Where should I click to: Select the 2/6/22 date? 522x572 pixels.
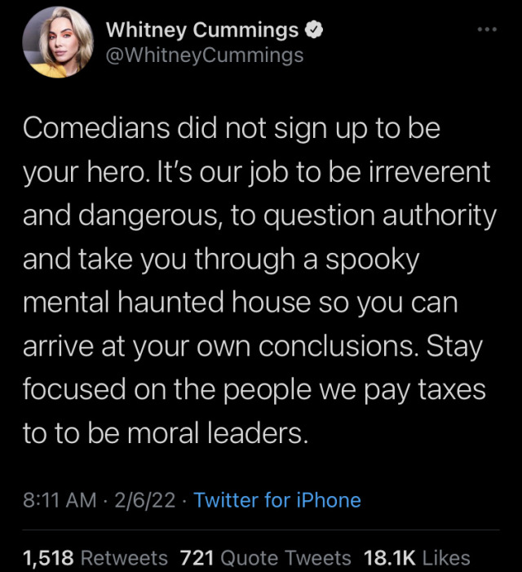(148, 499)
